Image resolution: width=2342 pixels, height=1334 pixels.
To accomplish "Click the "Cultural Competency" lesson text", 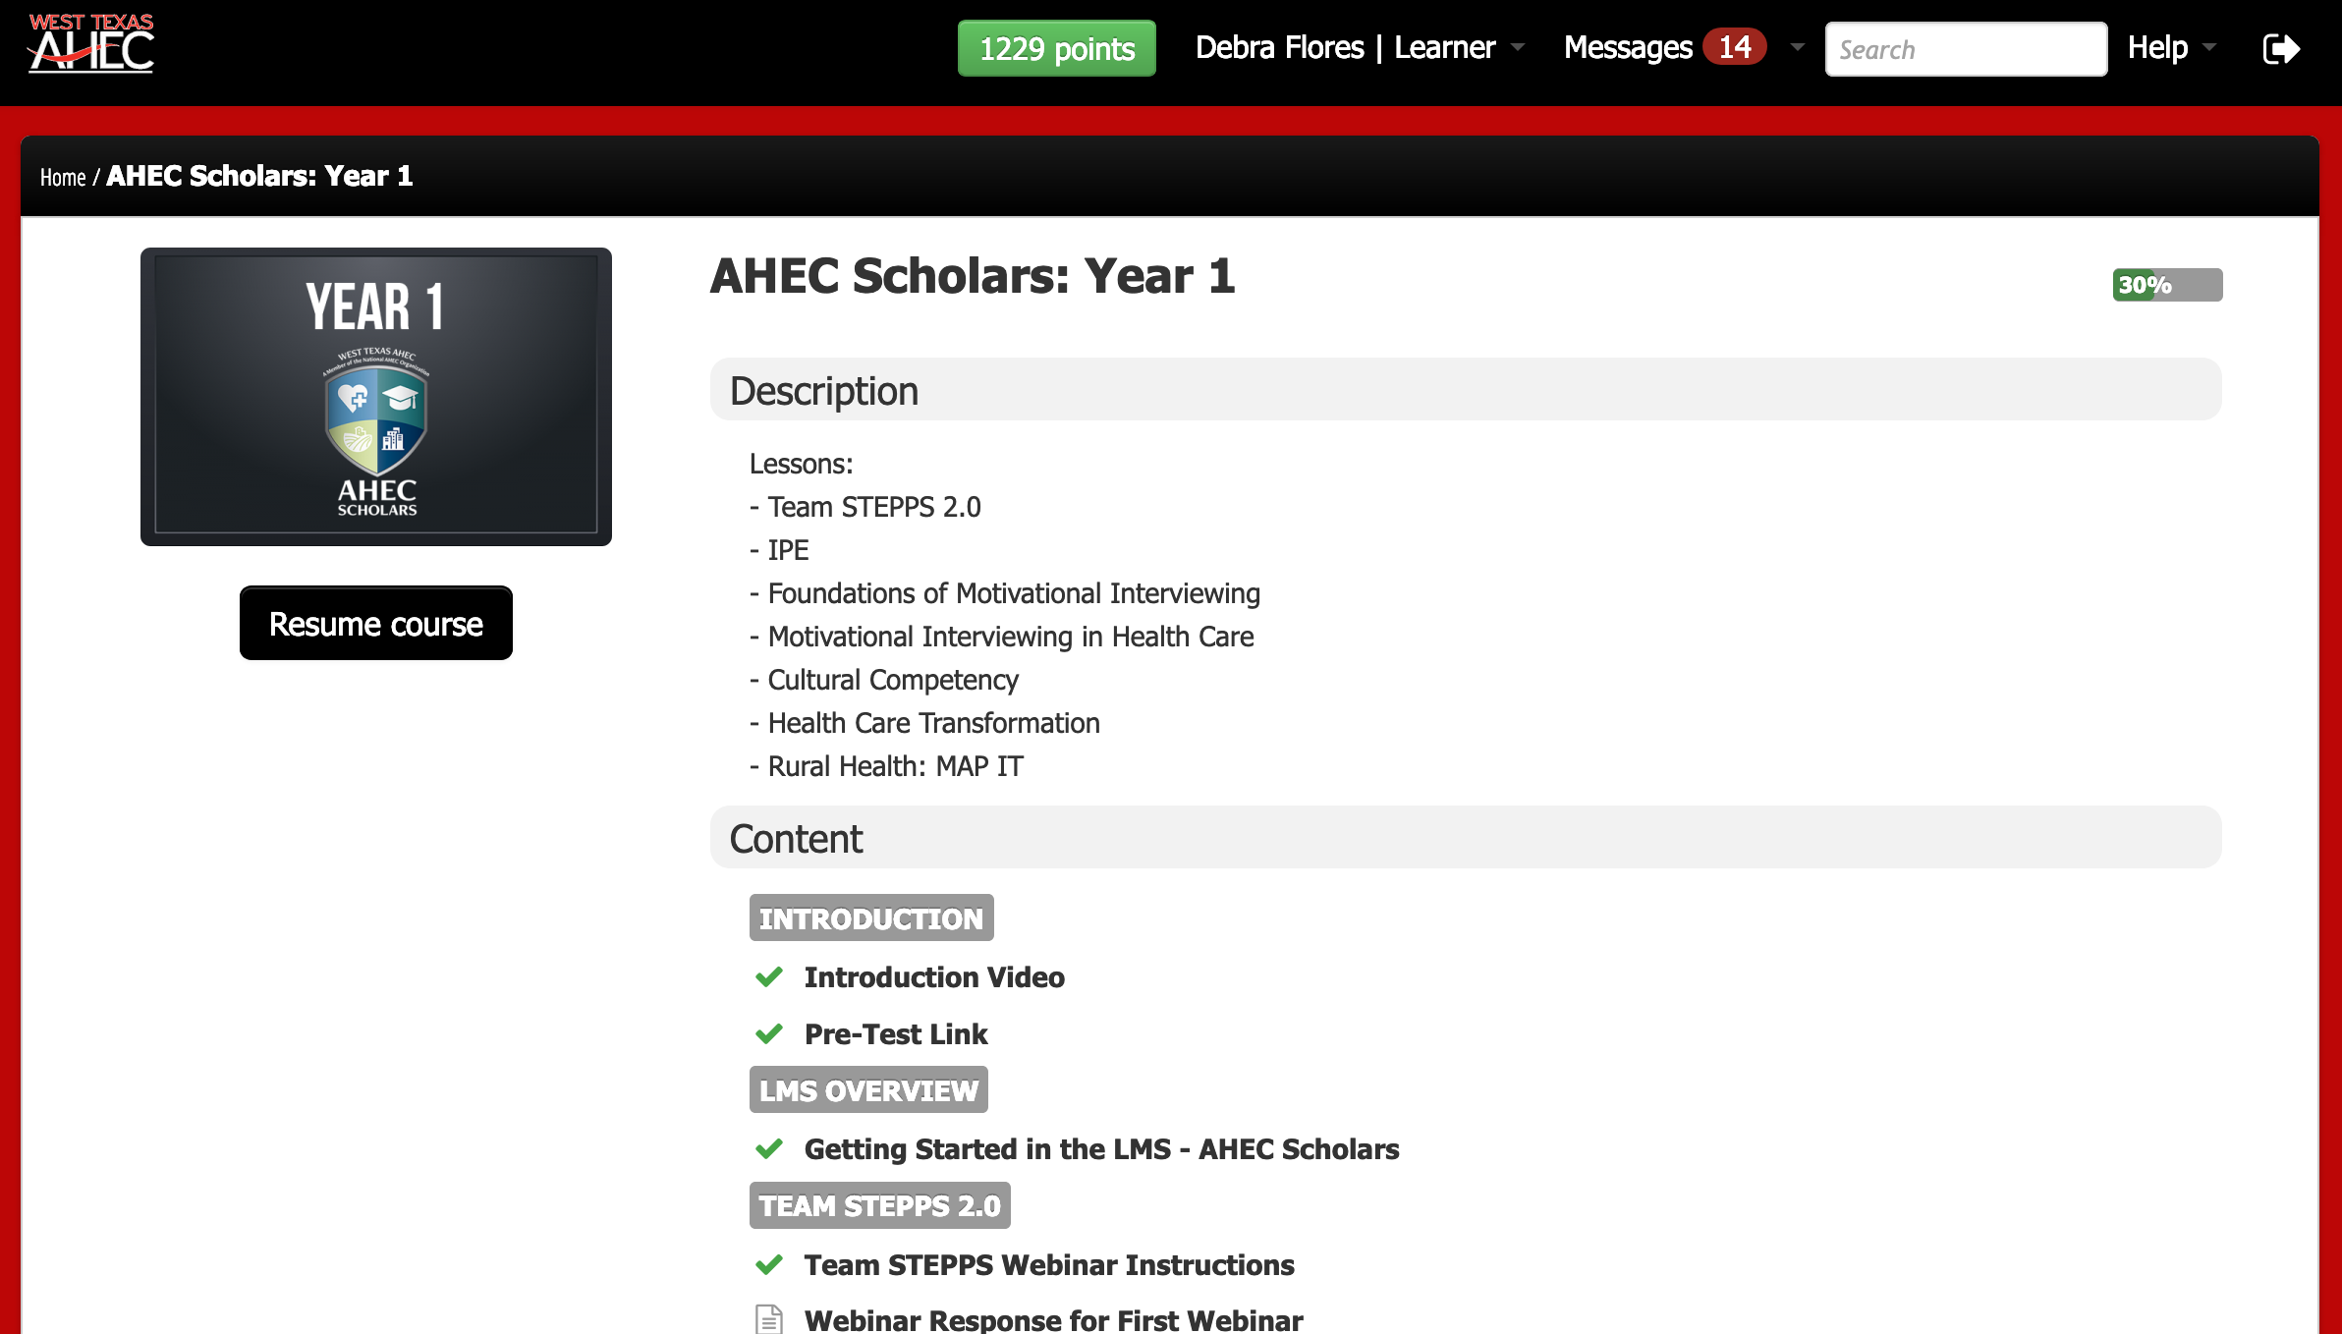I will [x=893, y=680].
